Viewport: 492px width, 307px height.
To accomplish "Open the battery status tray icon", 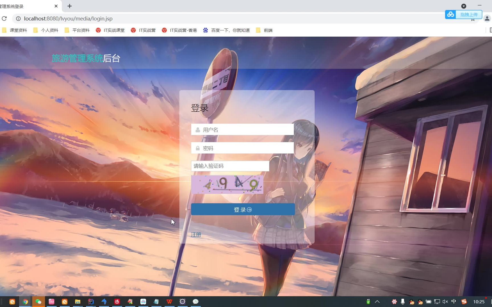I will [x=429, y=302].
